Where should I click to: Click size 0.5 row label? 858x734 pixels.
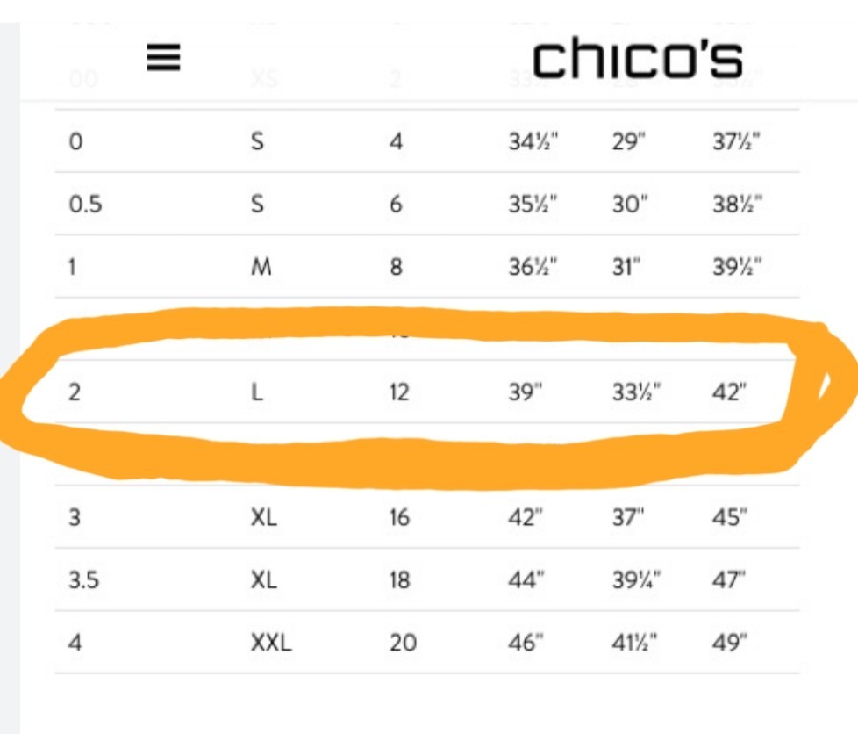tap(85, 205)
